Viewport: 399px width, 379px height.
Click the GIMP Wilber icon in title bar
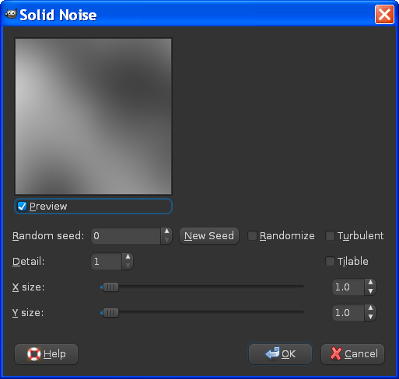[11, 14]
